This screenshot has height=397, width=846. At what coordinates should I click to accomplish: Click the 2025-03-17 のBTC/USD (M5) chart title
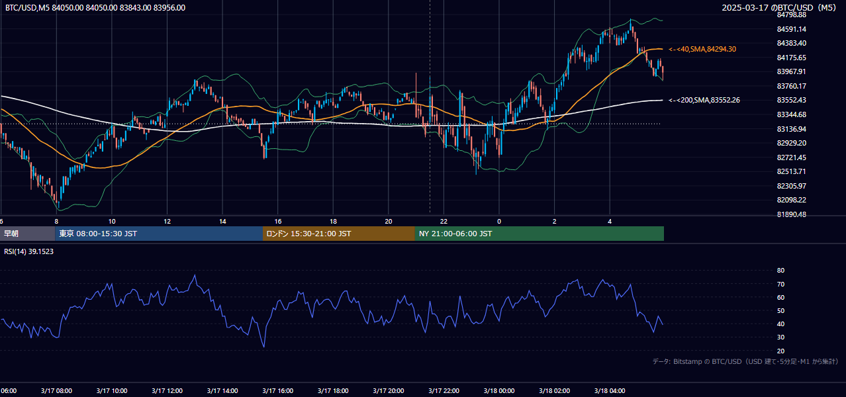[x=780, y=7]
